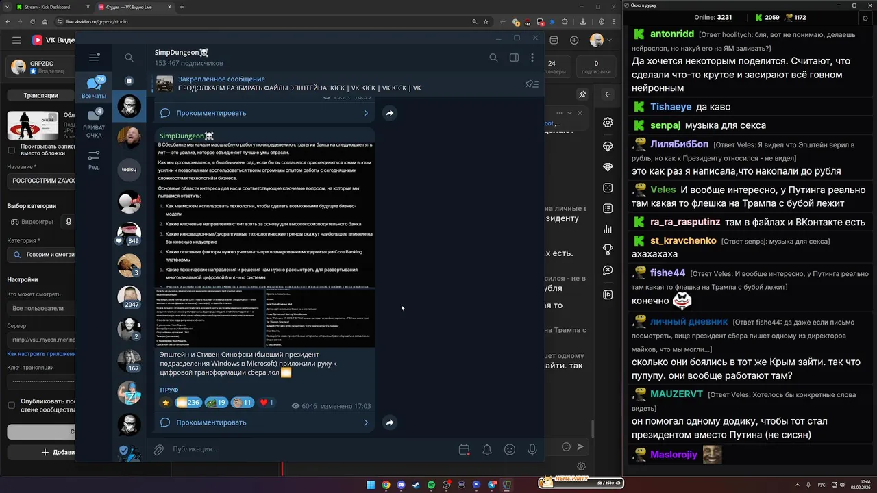Open the Windows Start button

coord(371,485)
